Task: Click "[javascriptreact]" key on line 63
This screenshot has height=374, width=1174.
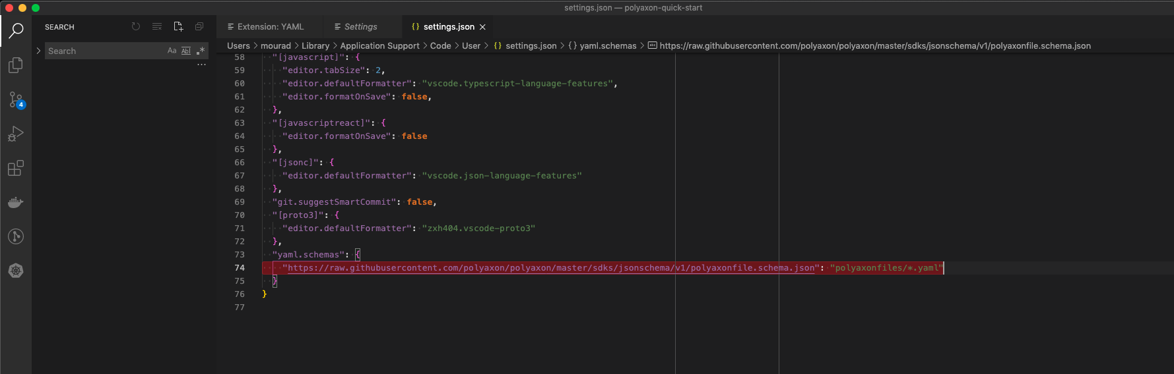Action: [321, 123]
